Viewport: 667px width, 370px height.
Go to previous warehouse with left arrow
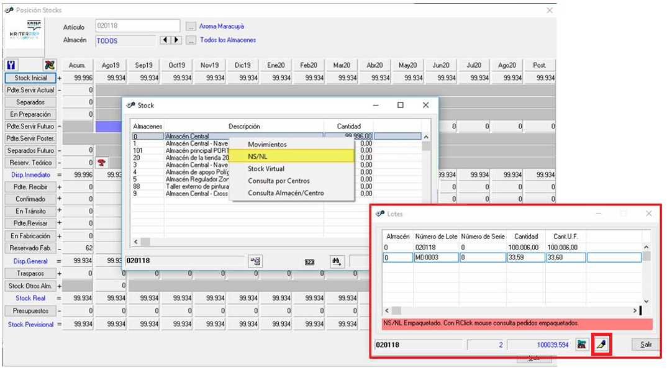click(165, 40)
